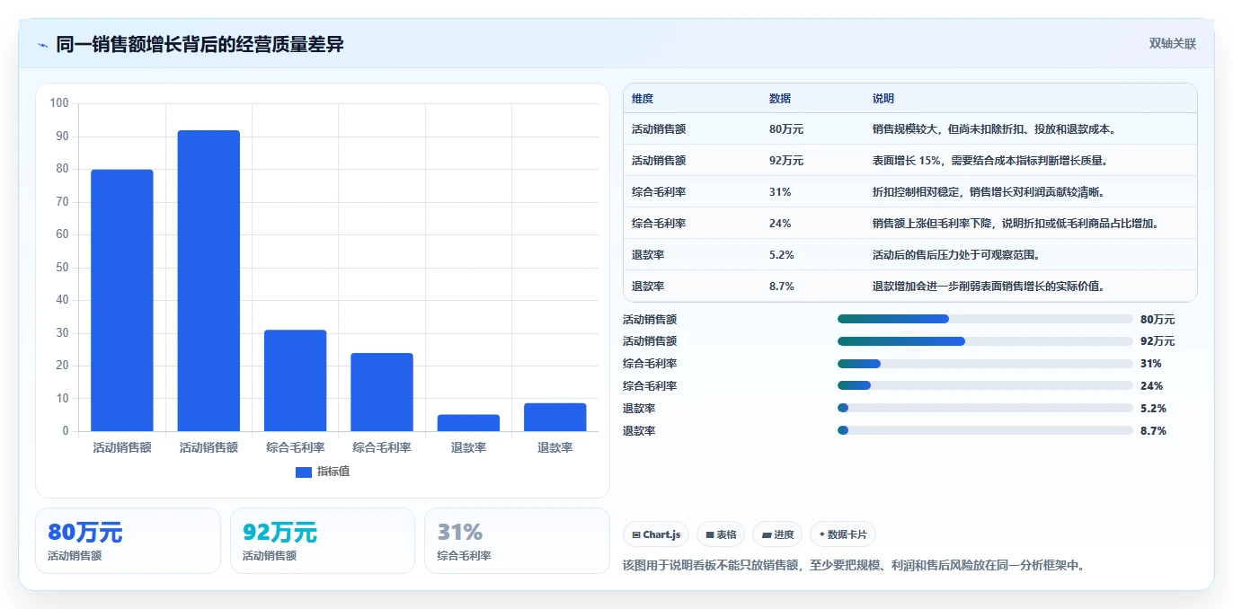Click the tallest chart bar reaching 92
Viewport: 1233px width, 609px height.
[x=208, y=280]
